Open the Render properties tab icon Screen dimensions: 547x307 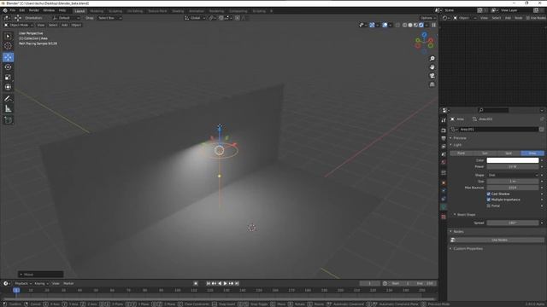pos(444,130)
